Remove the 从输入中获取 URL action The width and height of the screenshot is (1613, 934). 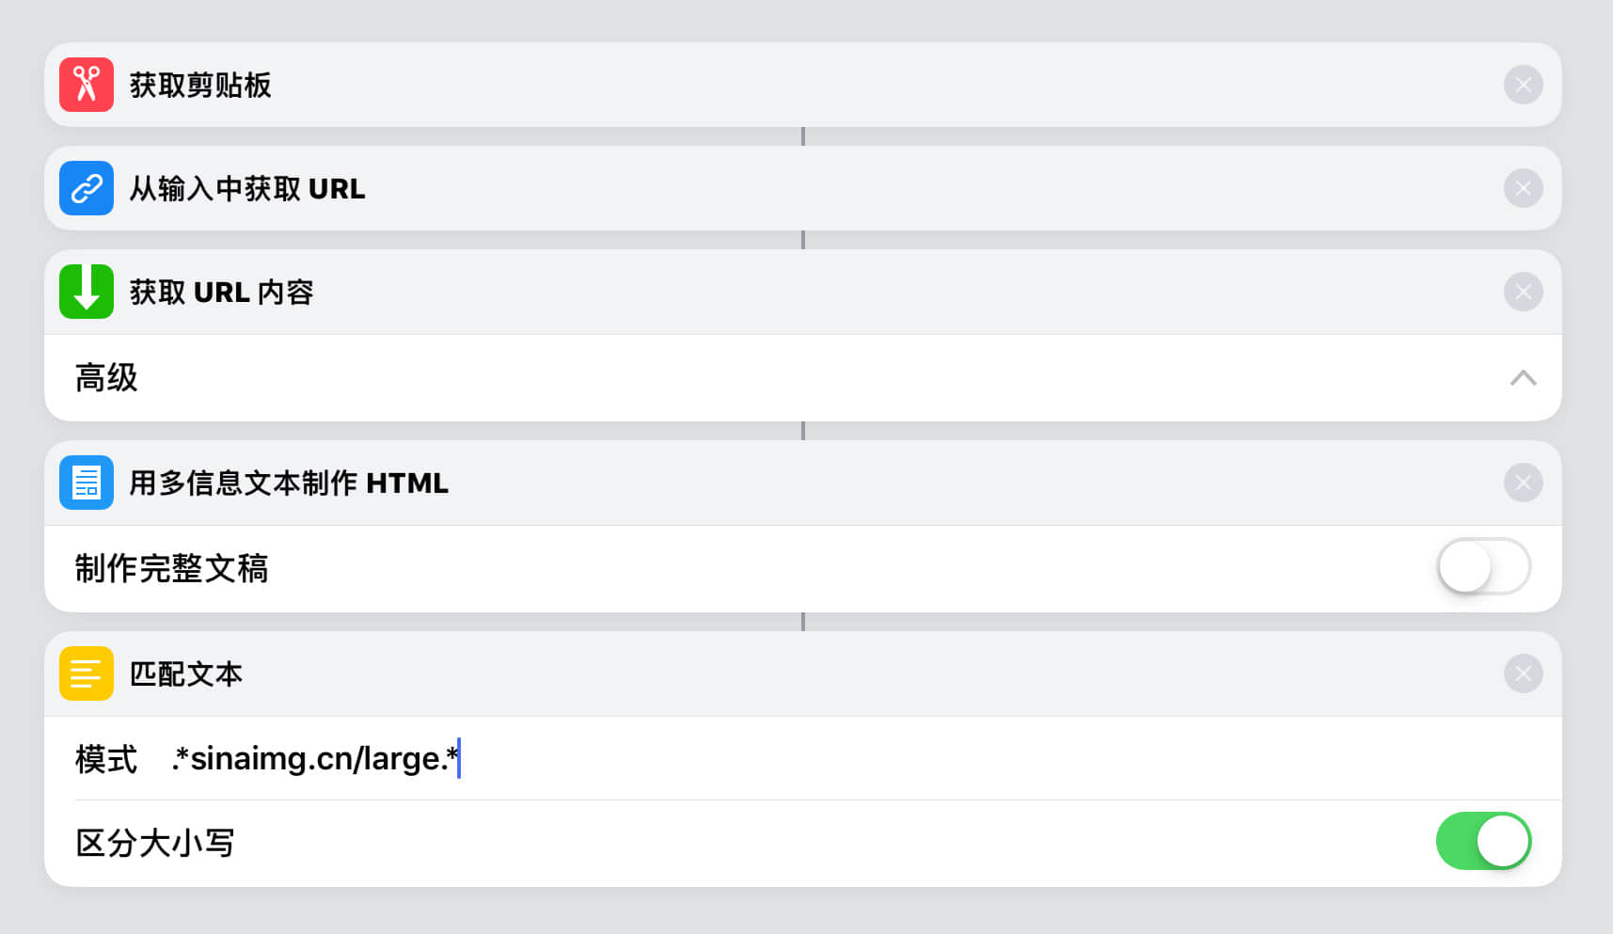(1523, 188)
